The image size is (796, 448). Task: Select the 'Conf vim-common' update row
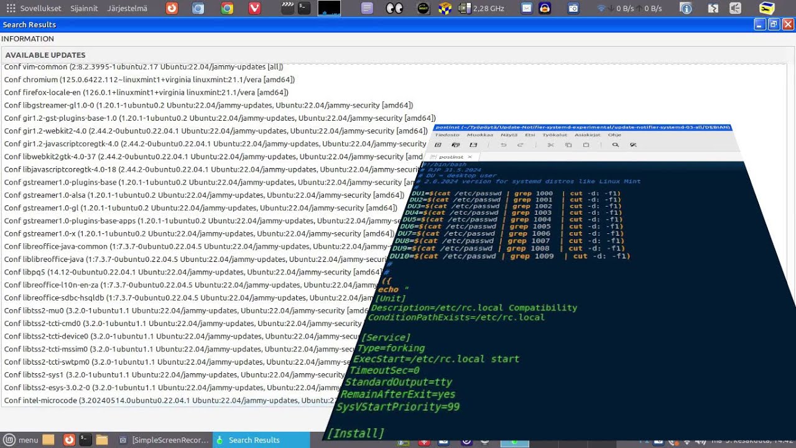click(x=144, y=67)
